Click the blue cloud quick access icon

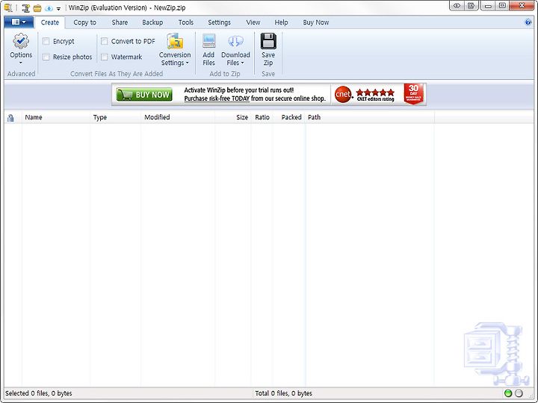click(49, 8)
